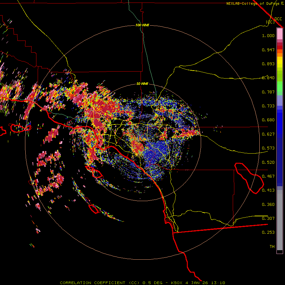Image resolution: width=285 pixels, height=285 pixels.
Task: Click the 100 NMI range ring label
Action: pos(142,25)
